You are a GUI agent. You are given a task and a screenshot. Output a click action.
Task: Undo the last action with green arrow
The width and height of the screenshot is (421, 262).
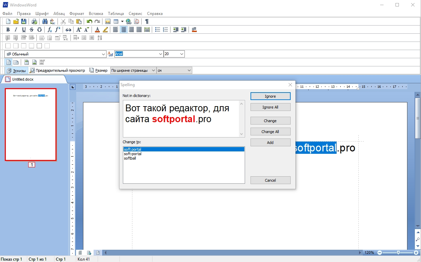tap(89, 21)
